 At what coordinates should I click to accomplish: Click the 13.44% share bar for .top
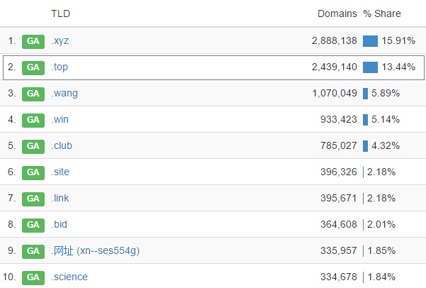pyautogui.click(x=370, y=67)
